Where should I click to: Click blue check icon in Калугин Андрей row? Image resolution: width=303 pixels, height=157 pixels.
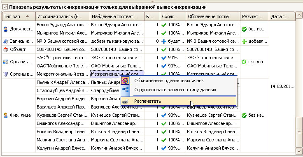[164, 148]
